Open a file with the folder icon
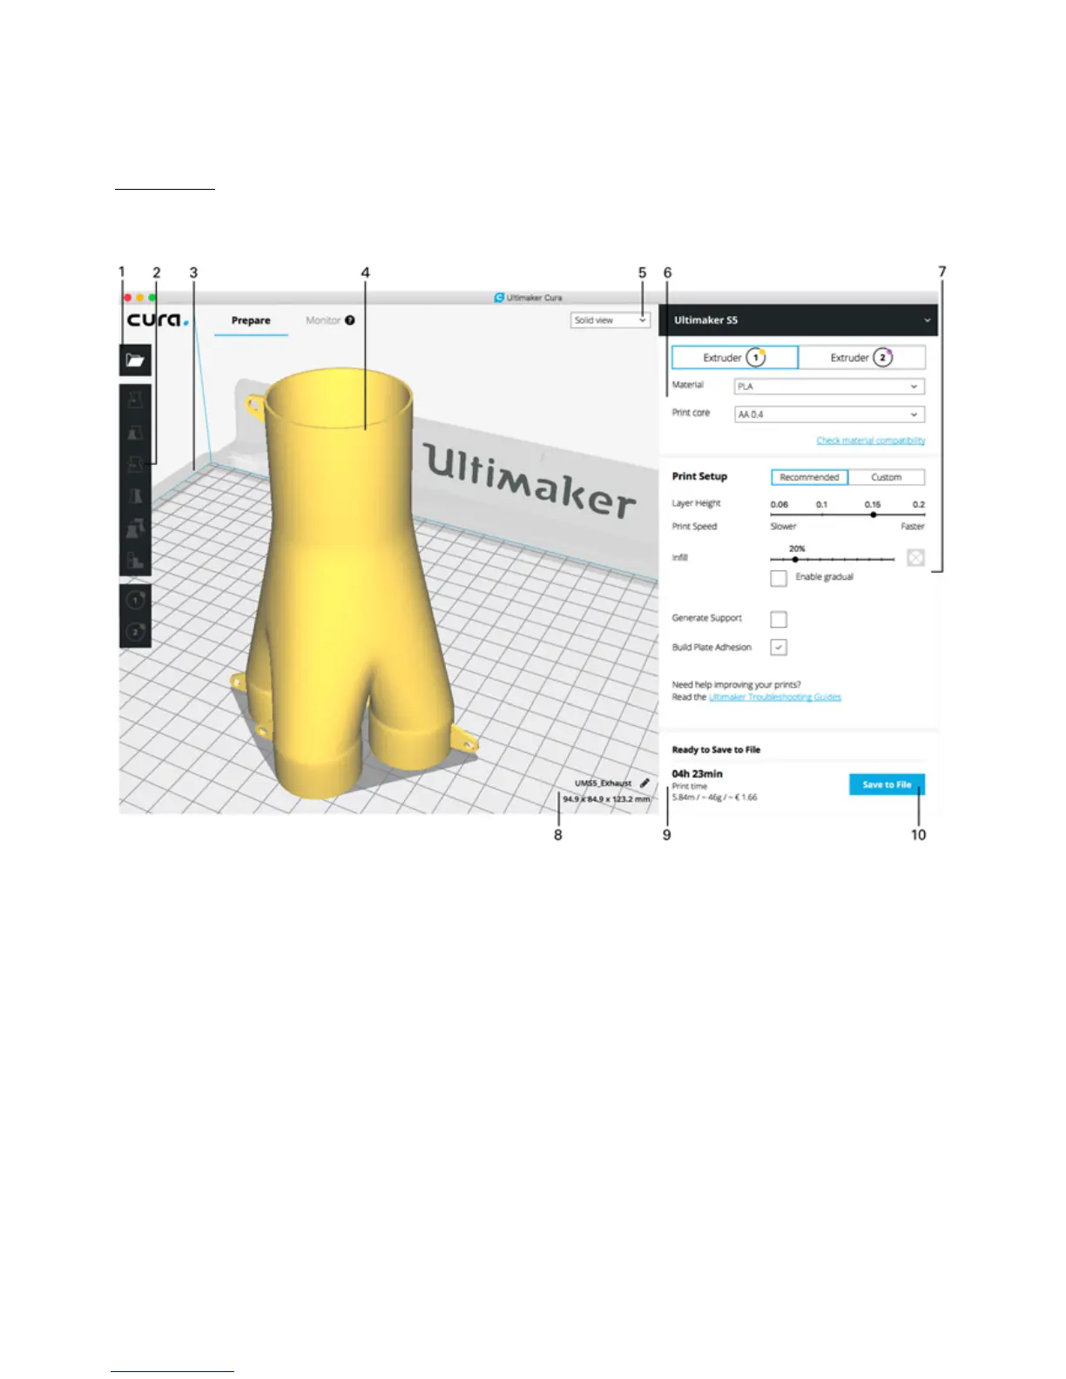Screen dimensions: 1066x1379 (x=135, y=360)
